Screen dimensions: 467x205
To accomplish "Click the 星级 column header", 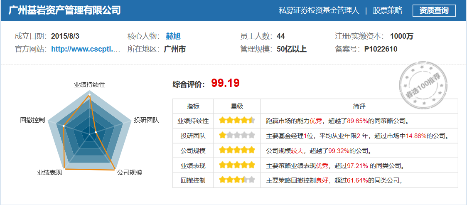I will pos(237,106).
